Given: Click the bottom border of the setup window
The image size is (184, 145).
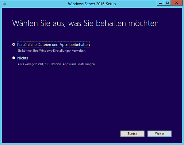Looking at the screenshot, I should (92, 144).
